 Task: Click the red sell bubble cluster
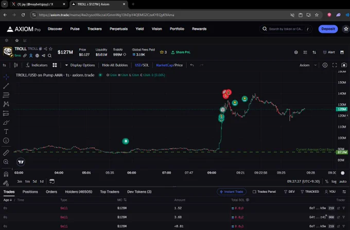pyautogui.click(x=227, y=94)
